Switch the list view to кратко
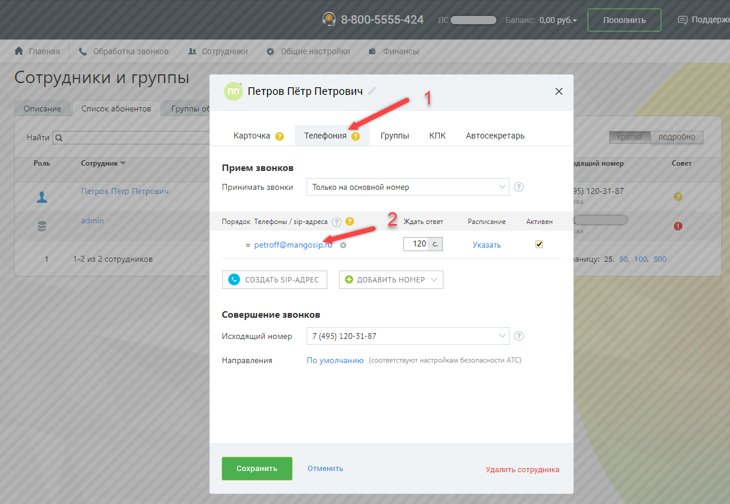Viewport: 730px width, 504px height. [629, 137]
